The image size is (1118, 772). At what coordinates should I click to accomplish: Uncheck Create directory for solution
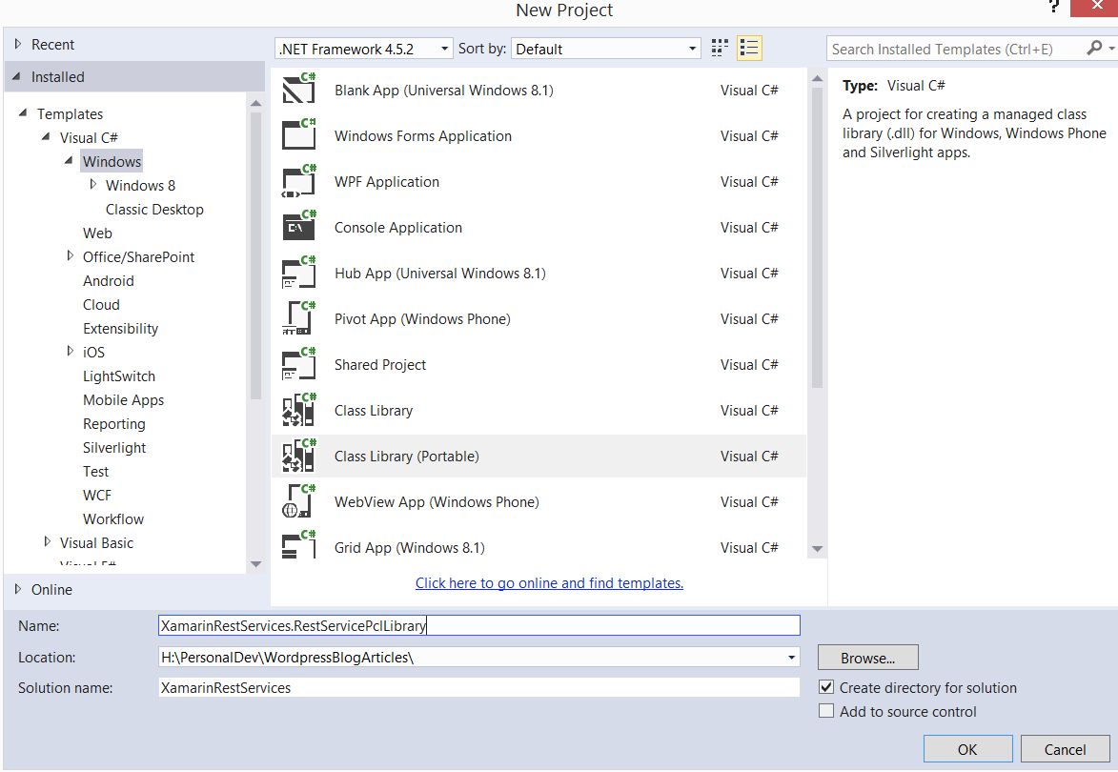826,687
